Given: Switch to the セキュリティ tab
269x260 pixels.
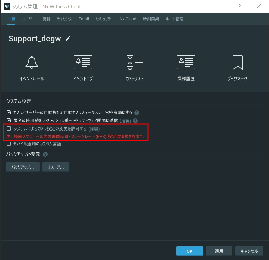Looking at the screenshot, I should tap(104, 19).
